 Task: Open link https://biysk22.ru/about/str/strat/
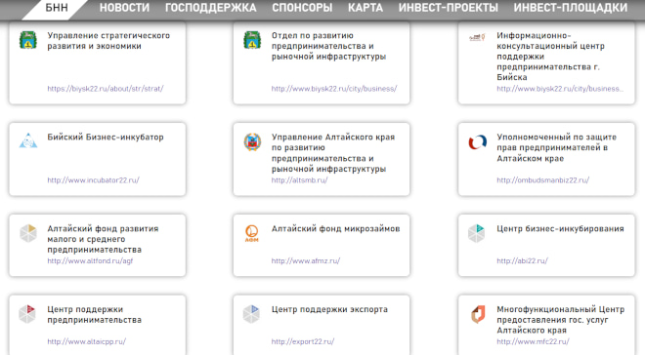pos(106,88)
